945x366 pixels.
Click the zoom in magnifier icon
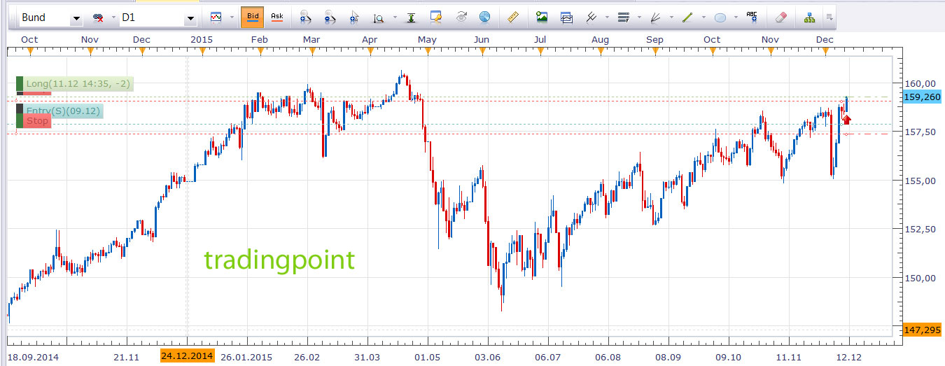305,17
